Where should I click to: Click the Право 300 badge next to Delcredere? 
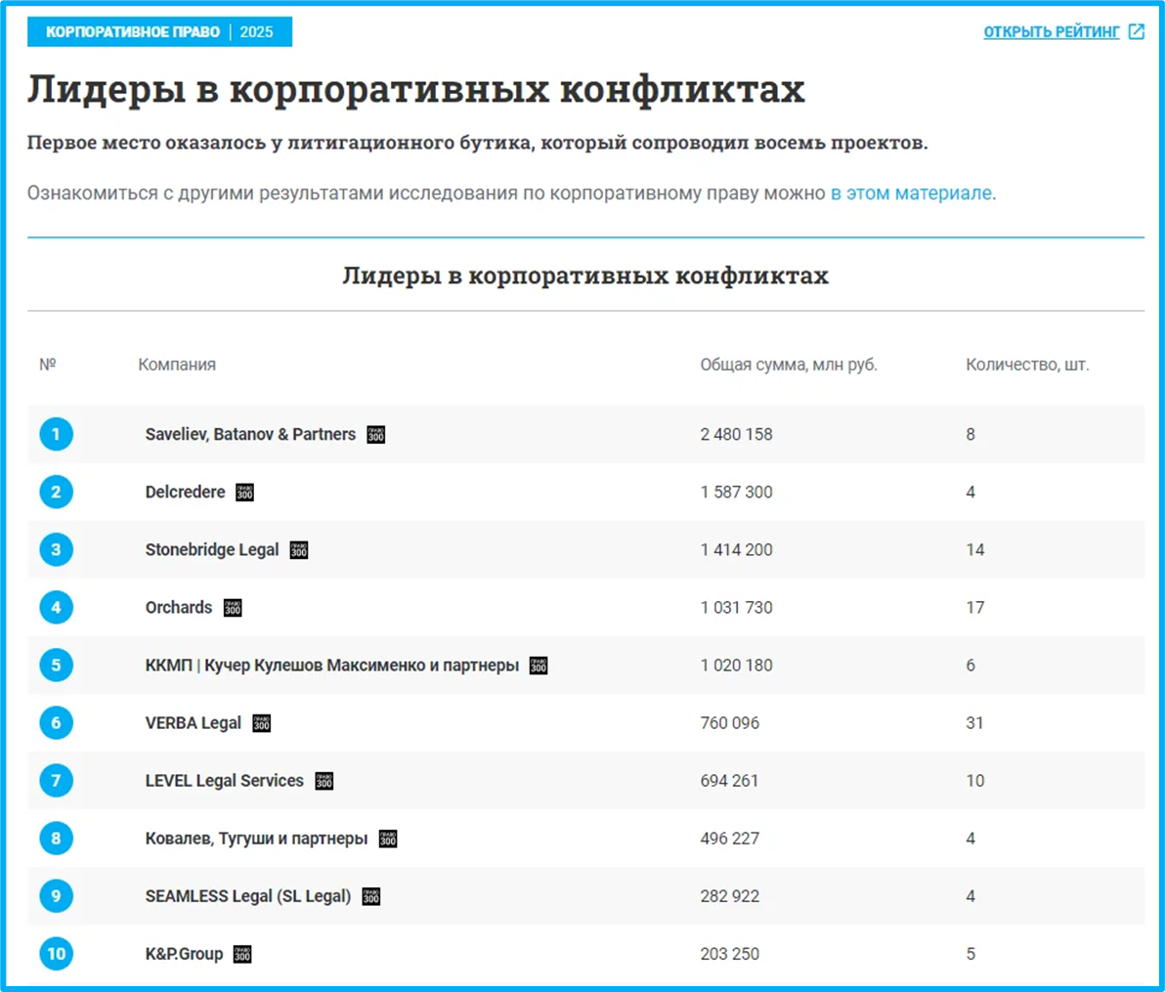click(x=244, y=492)
